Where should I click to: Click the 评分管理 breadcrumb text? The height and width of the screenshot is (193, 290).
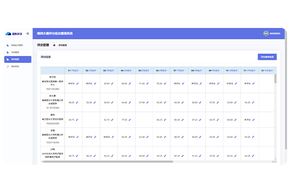click(62, 45)
